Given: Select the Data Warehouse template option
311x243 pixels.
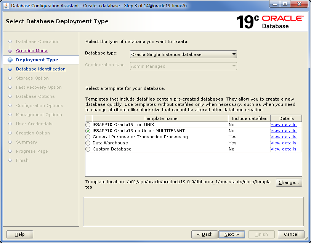Looking at the screenshot, I should tap(88, 143).
